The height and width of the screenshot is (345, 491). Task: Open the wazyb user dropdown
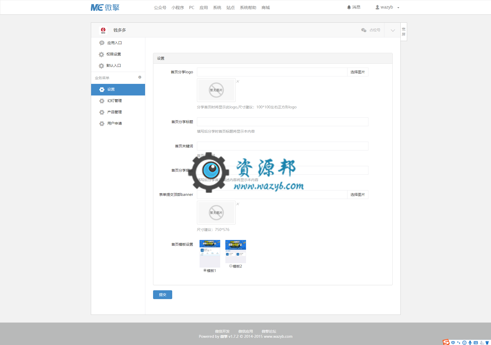point(387,7)
